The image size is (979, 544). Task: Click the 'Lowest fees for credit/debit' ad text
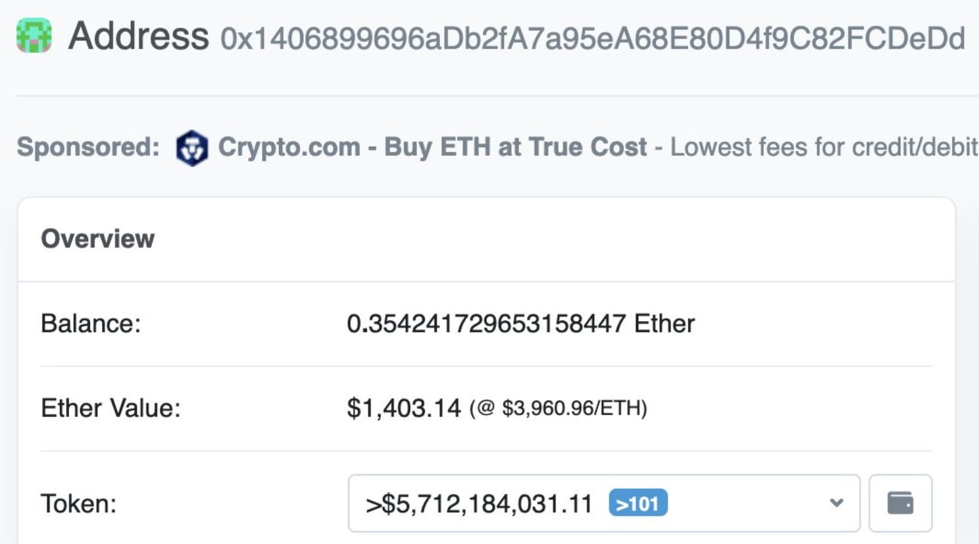[823, 147]
